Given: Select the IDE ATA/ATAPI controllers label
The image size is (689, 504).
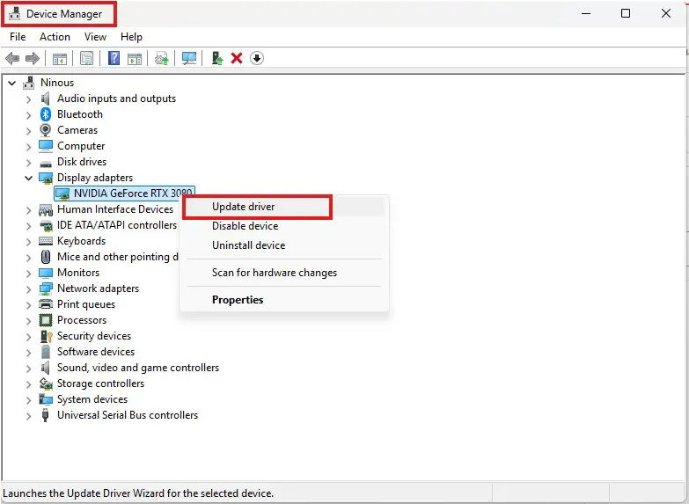Looking at the screenshot, I should [x=117, y=225].
